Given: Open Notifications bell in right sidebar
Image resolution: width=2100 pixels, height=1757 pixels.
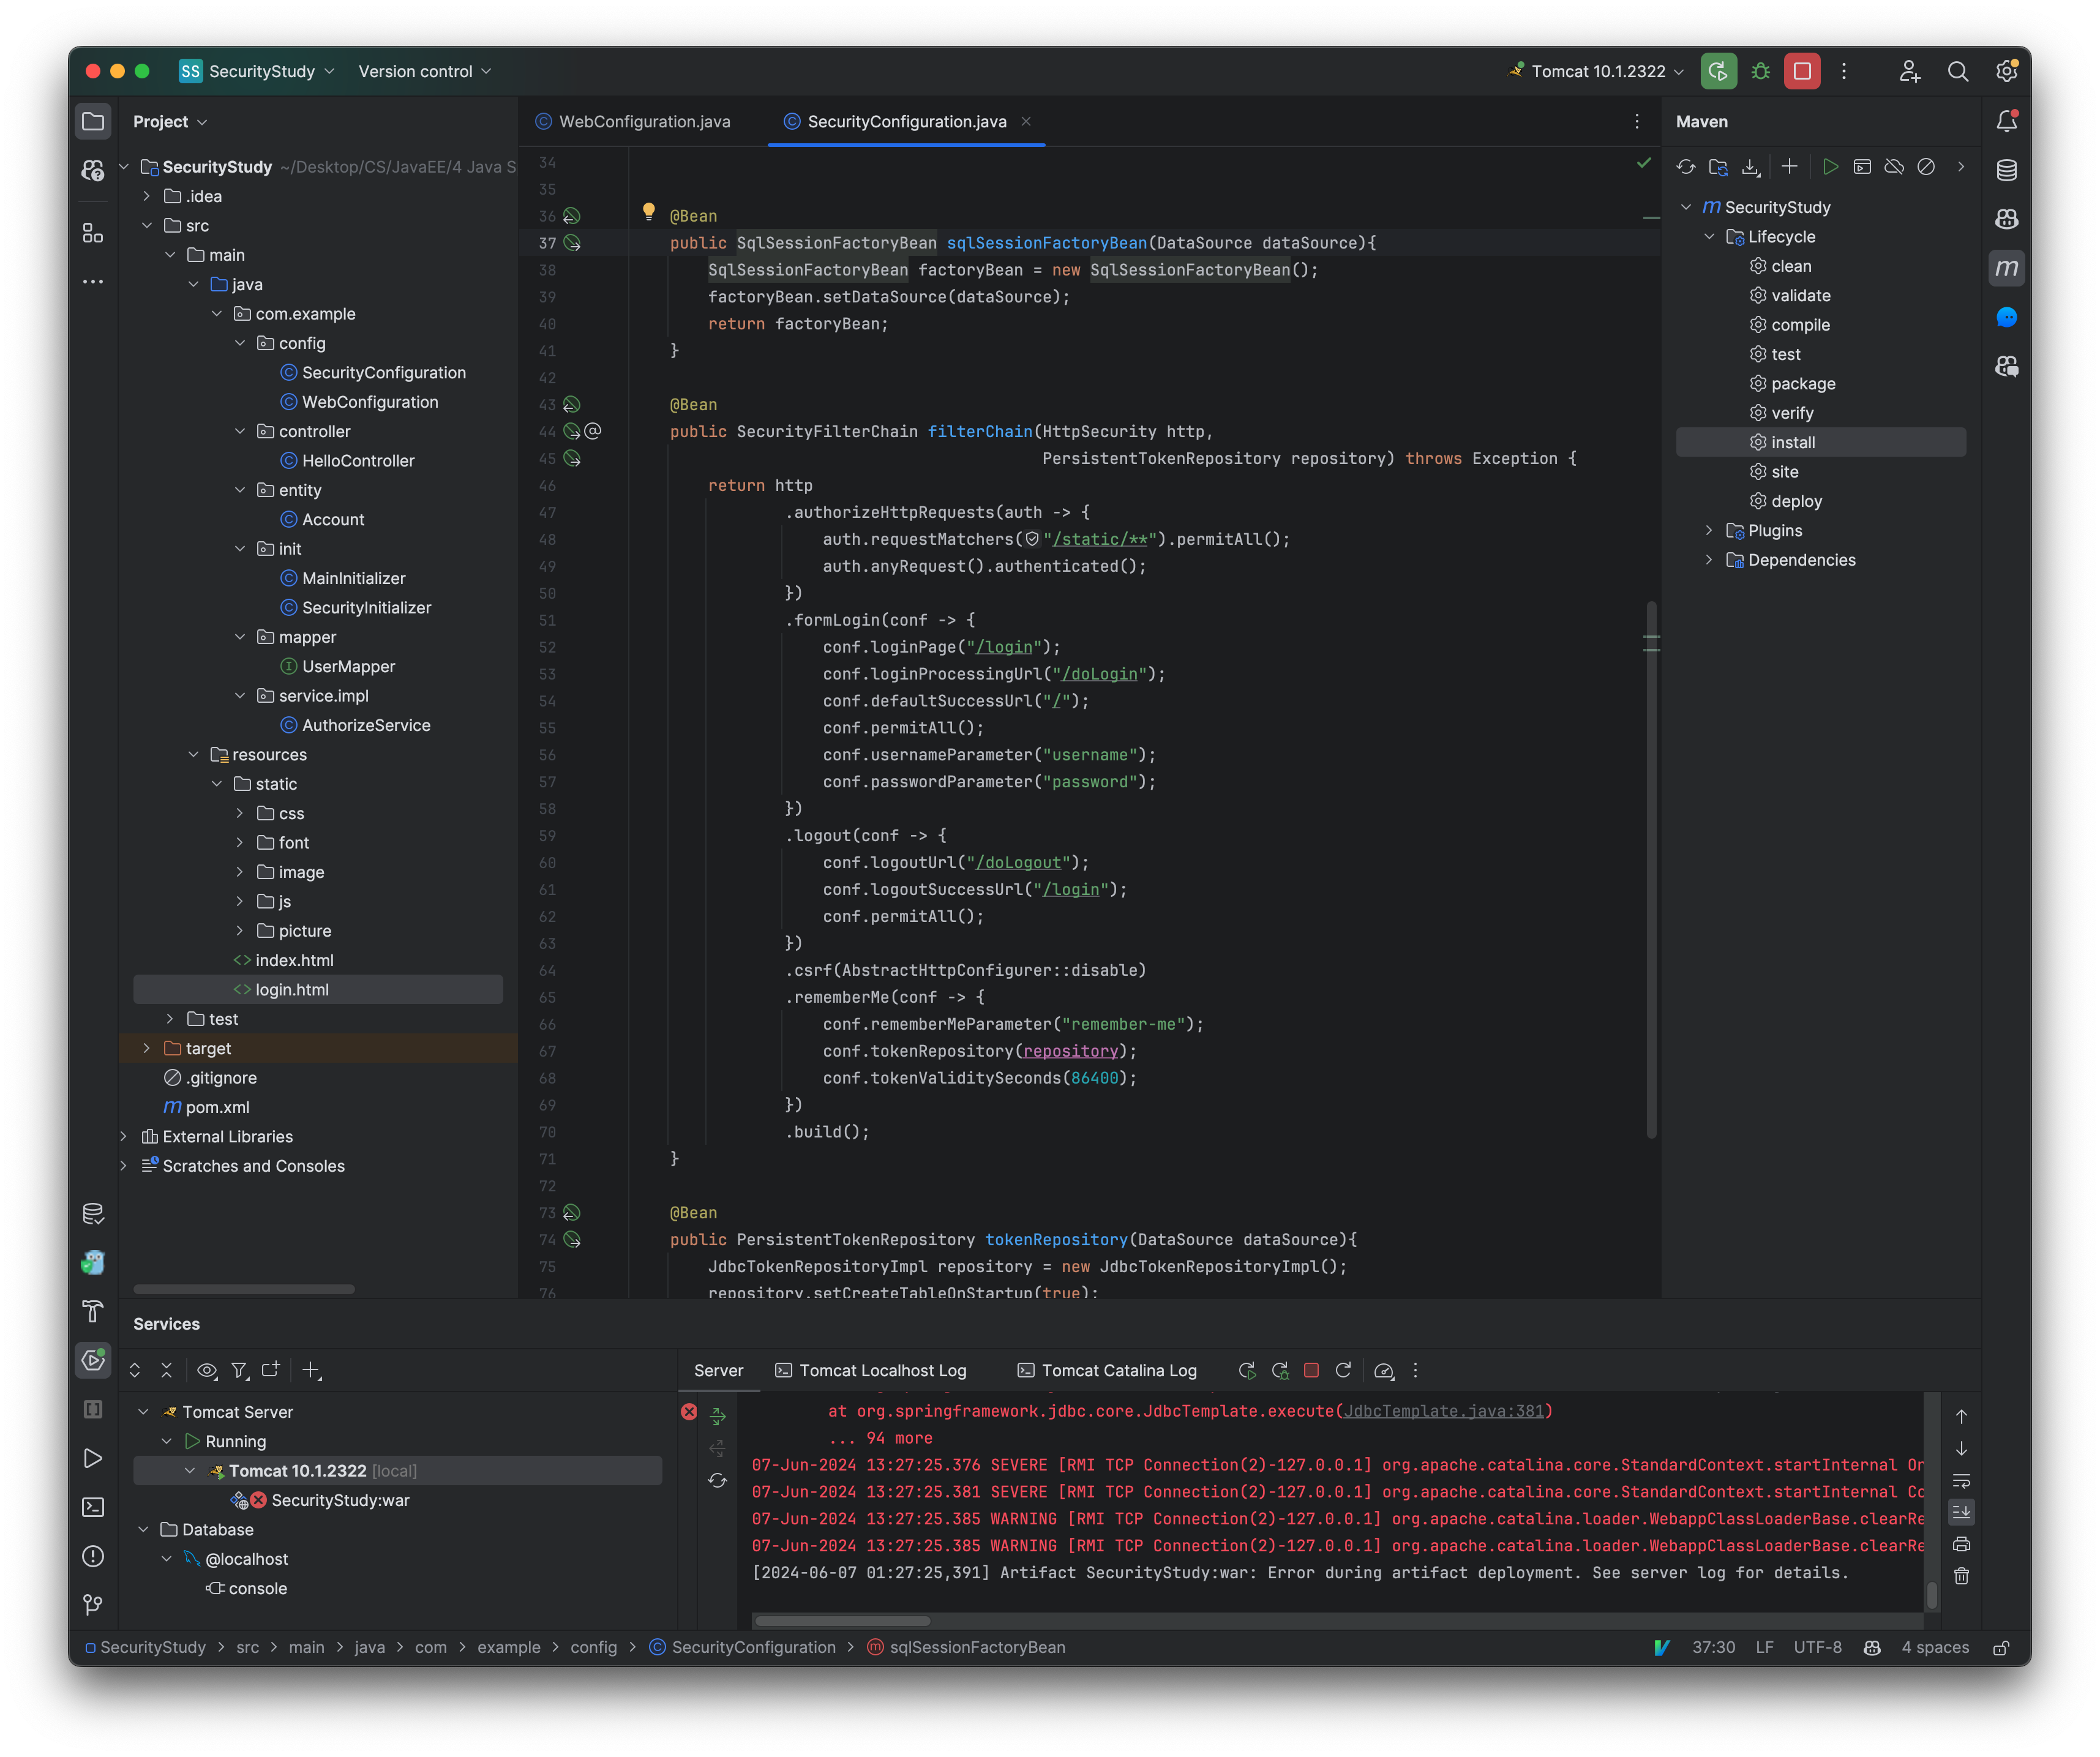Looking at the screenshot, I should (2006, 121).
